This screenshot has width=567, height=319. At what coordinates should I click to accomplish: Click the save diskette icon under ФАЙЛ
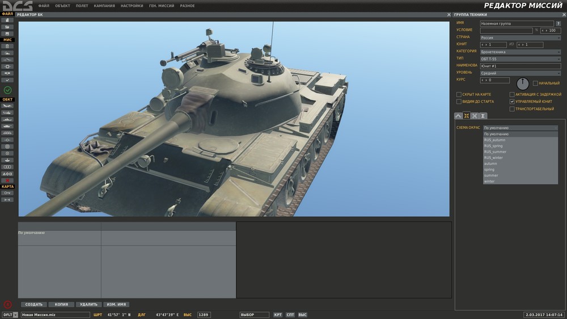pyautogui.click(x=7, y=33)
